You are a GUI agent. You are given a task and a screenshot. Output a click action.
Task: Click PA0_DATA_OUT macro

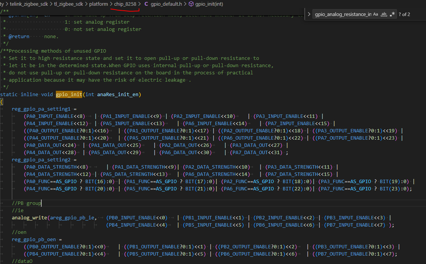pos(44,145)
